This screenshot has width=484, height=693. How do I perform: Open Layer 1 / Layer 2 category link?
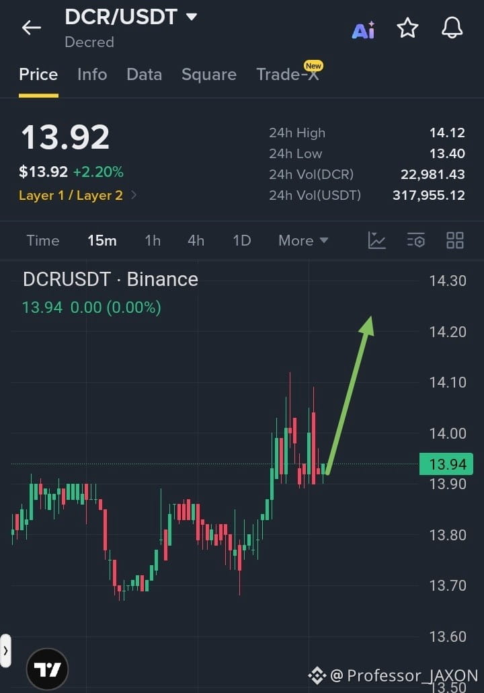click(x=77, y=195)
